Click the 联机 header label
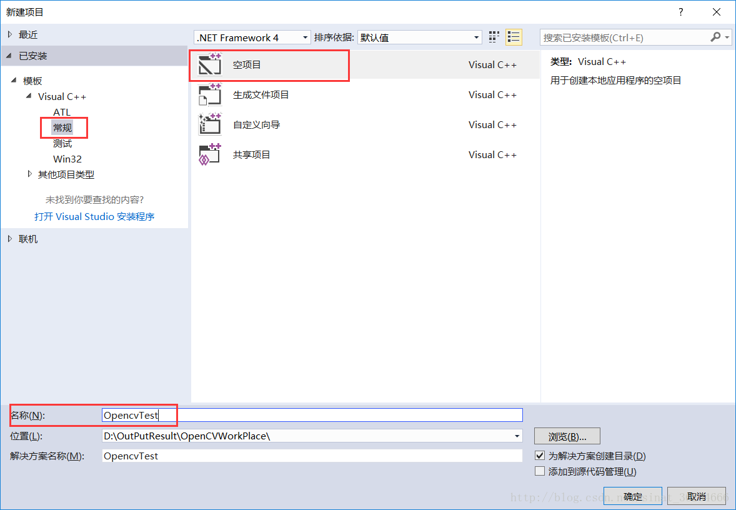 pos(28,239)
